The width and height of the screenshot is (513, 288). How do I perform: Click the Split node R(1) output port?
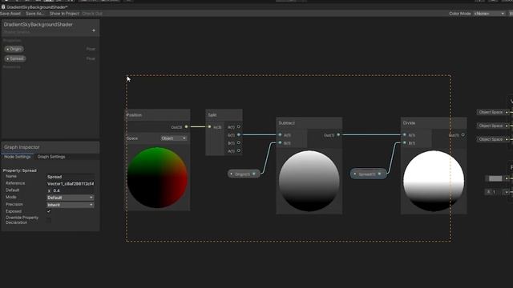click(x=239, y=126)
